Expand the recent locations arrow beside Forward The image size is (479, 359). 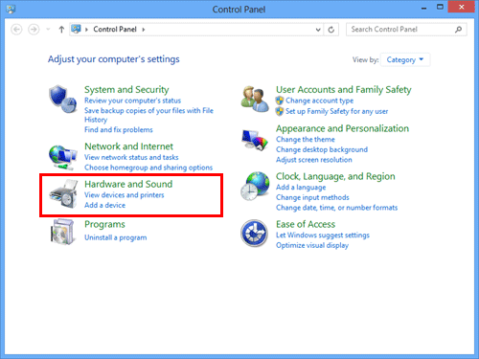click(x=48, y=30)
